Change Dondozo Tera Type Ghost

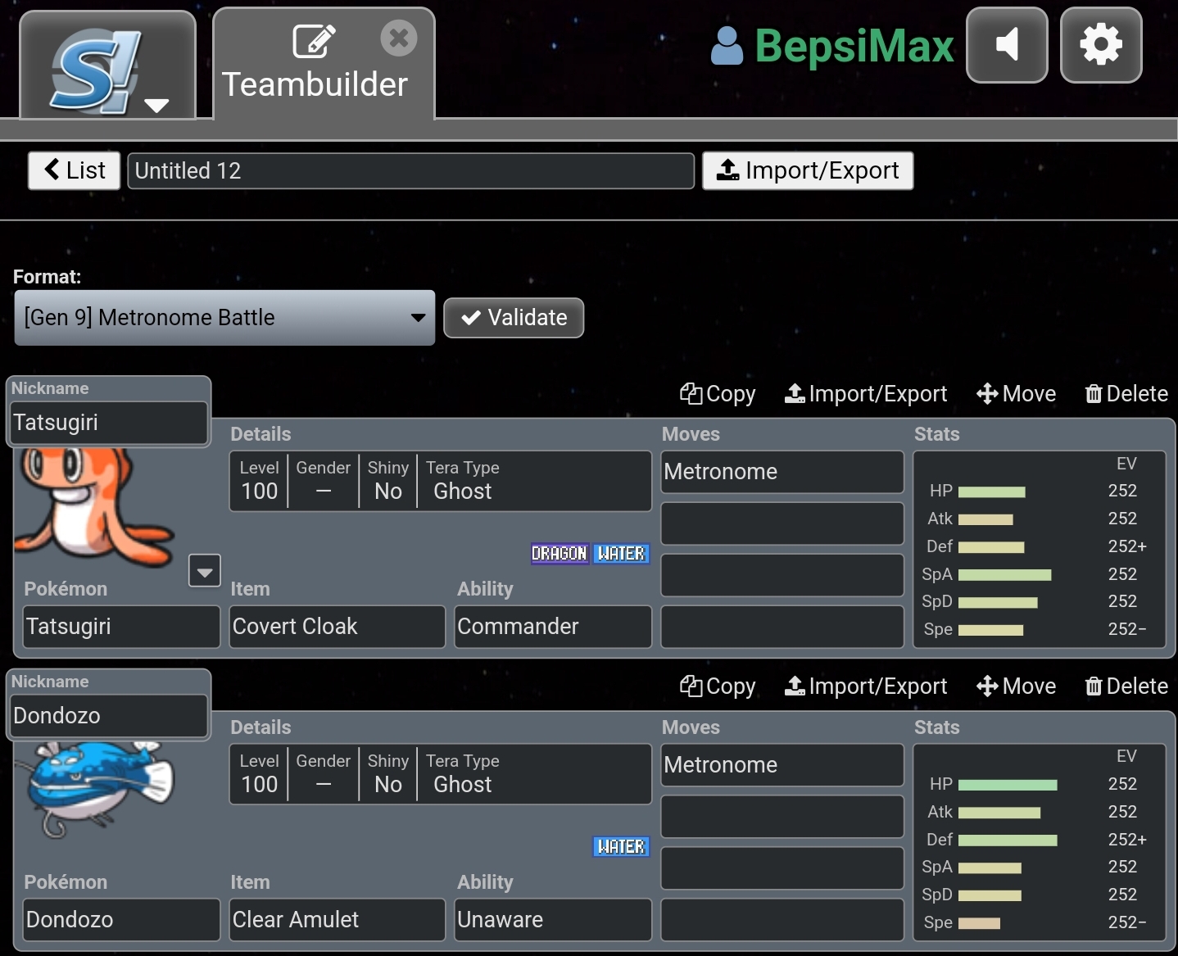click(462, 774)
